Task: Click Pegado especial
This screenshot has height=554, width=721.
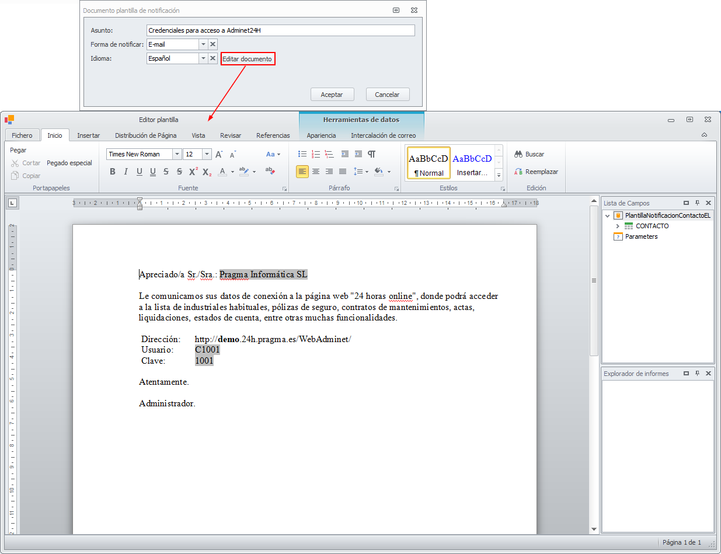Action: tap(69, 163)
